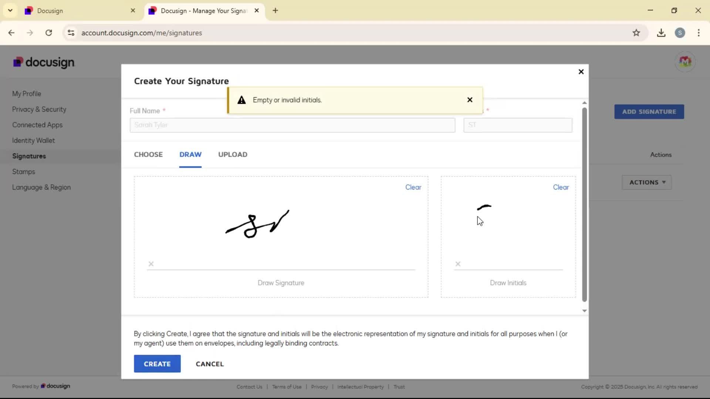The width and height of the screenshot is (710, 399).
Task: Expand the ACTIONS dropdown
Action: coord(647,183)
